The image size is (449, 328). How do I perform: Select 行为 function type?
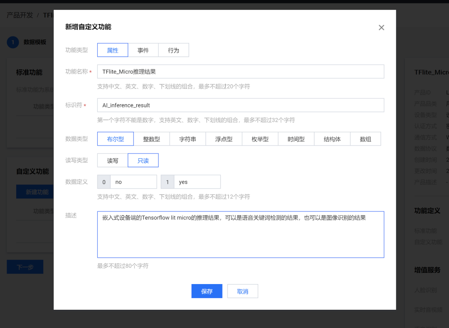[173, 50]
